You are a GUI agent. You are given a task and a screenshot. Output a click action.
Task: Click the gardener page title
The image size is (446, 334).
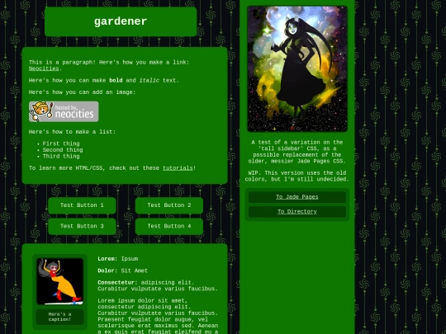coord(121,21)
